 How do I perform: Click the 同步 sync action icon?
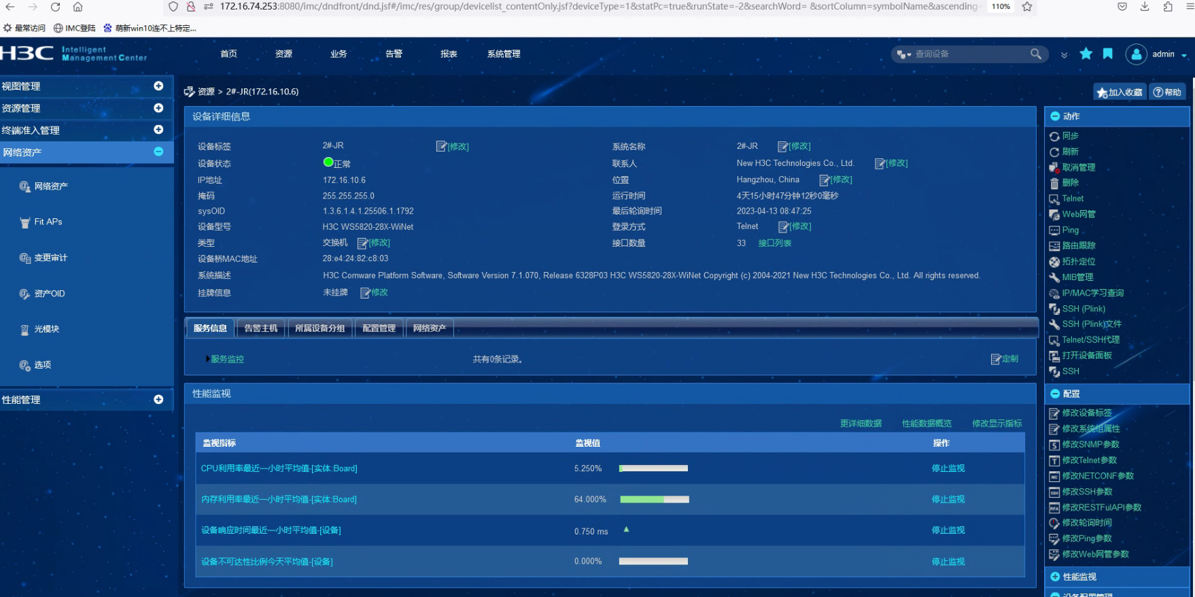pos(1054,137)
